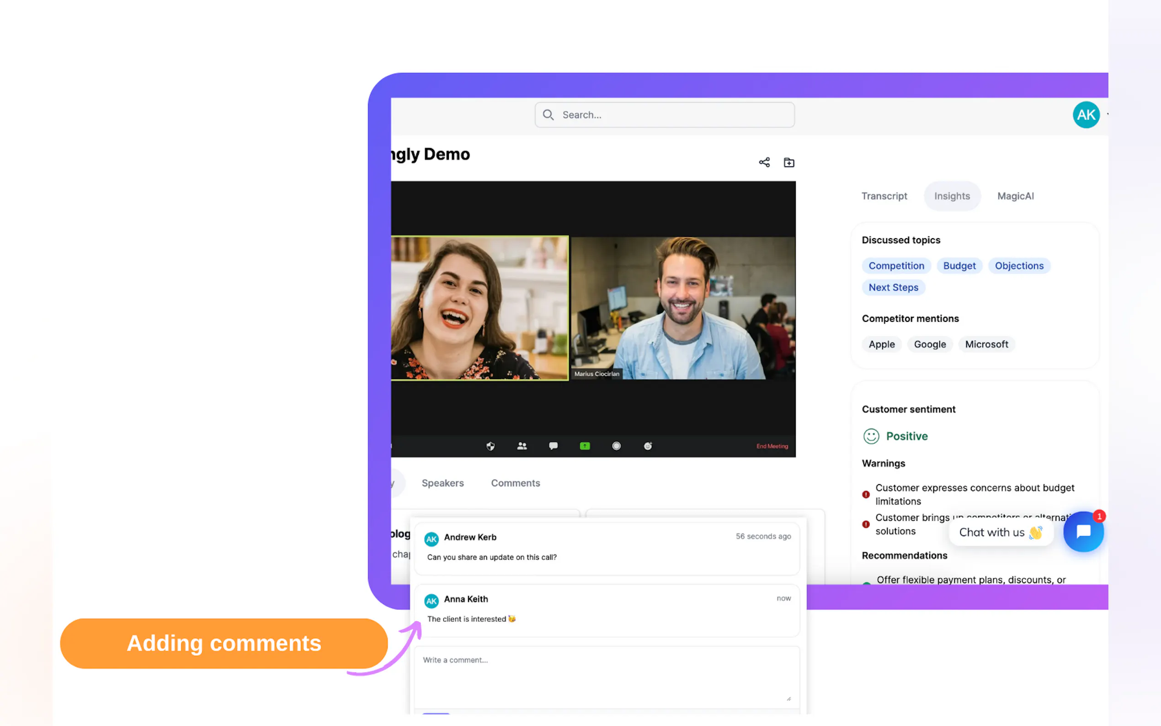The height and width of the screenshot is (726, 1161).
Task: Click the Microsoft competitor tag
Action: point(986,344)
